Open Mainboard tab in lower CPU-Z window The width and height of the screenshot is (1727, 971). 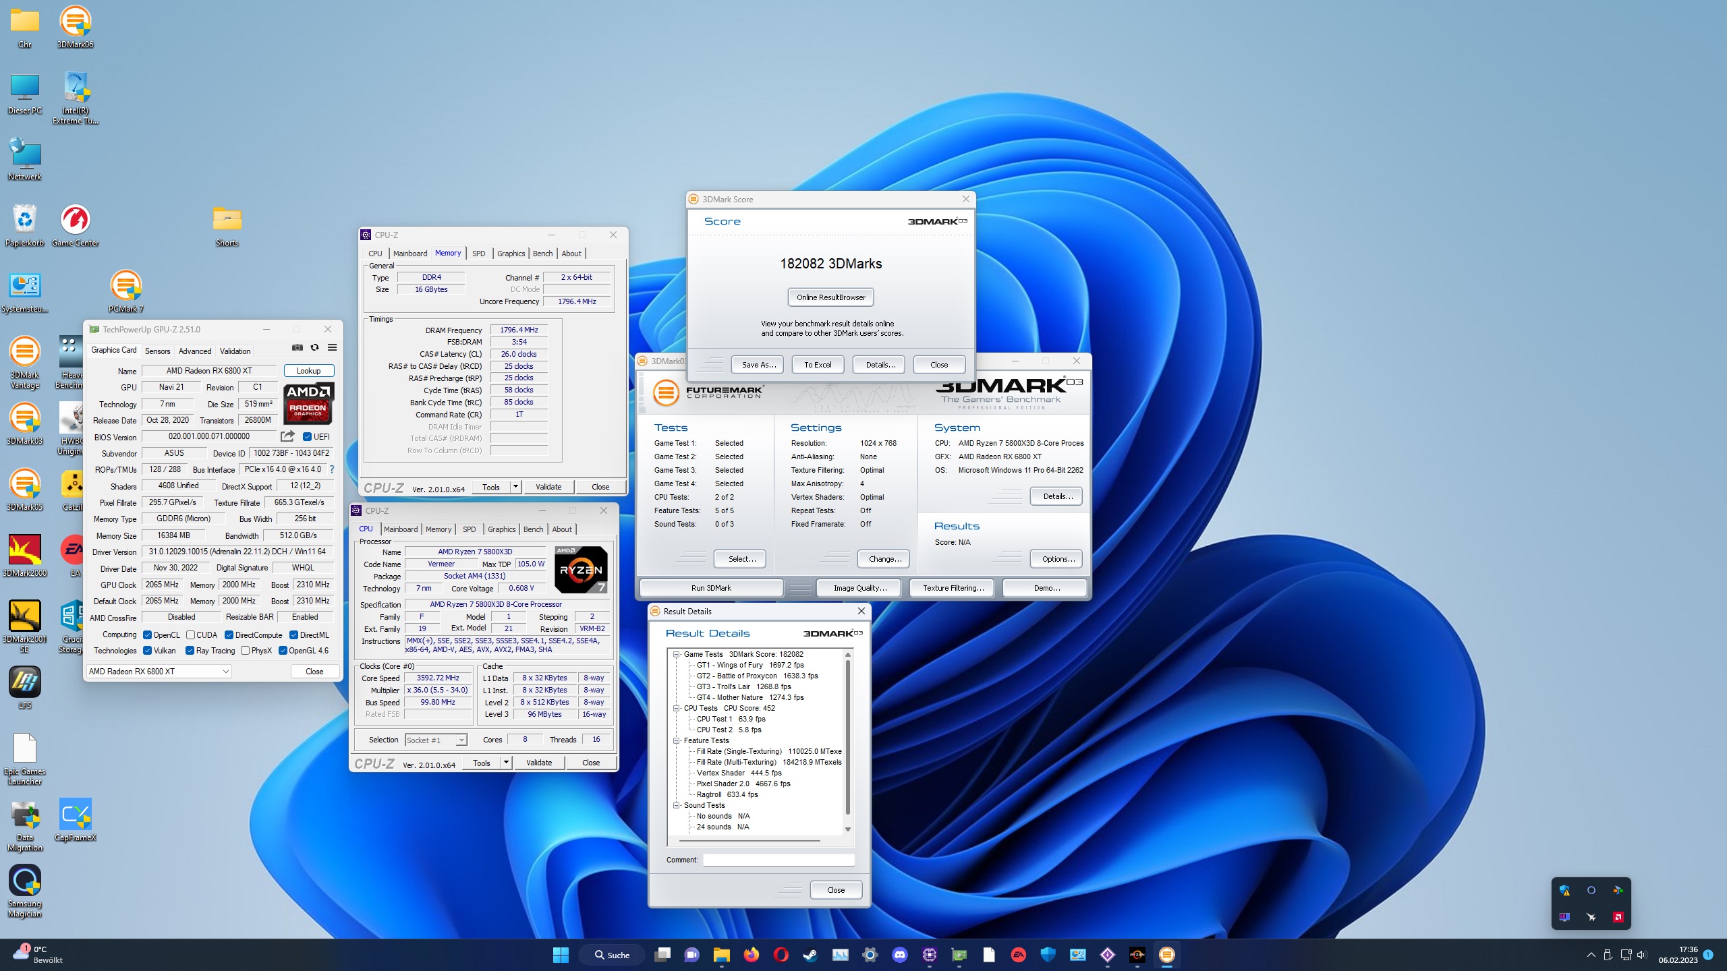(401, 529)
